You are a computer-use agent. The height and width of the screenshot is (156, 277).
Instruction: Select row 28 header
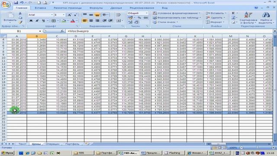pyautogui.click(x=3, y=113)
